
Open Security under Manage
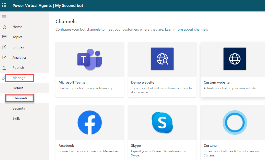coord(19,108)
